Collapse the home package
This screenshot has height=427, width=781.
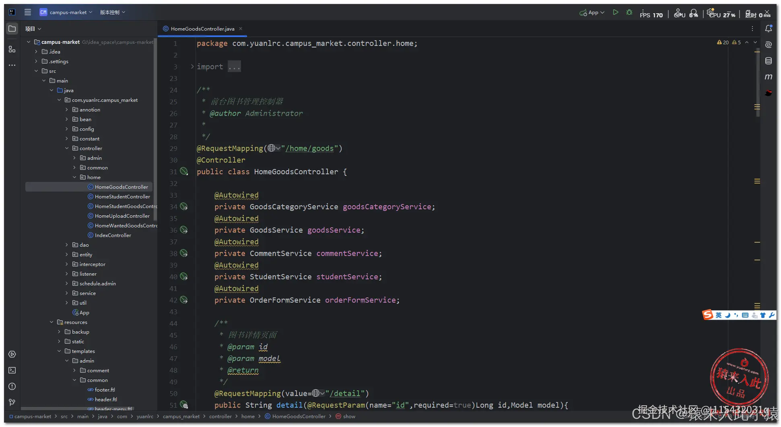74,177
